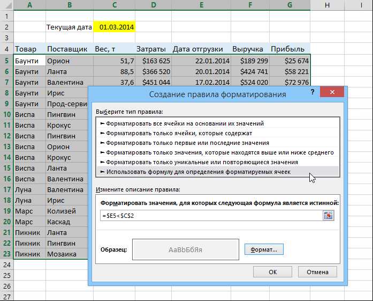Image resolution: width=373 pixels, height=301 pixels.
Task: Click the 'Дата отгрузки' header cell
Action: [x=201, y=49]
